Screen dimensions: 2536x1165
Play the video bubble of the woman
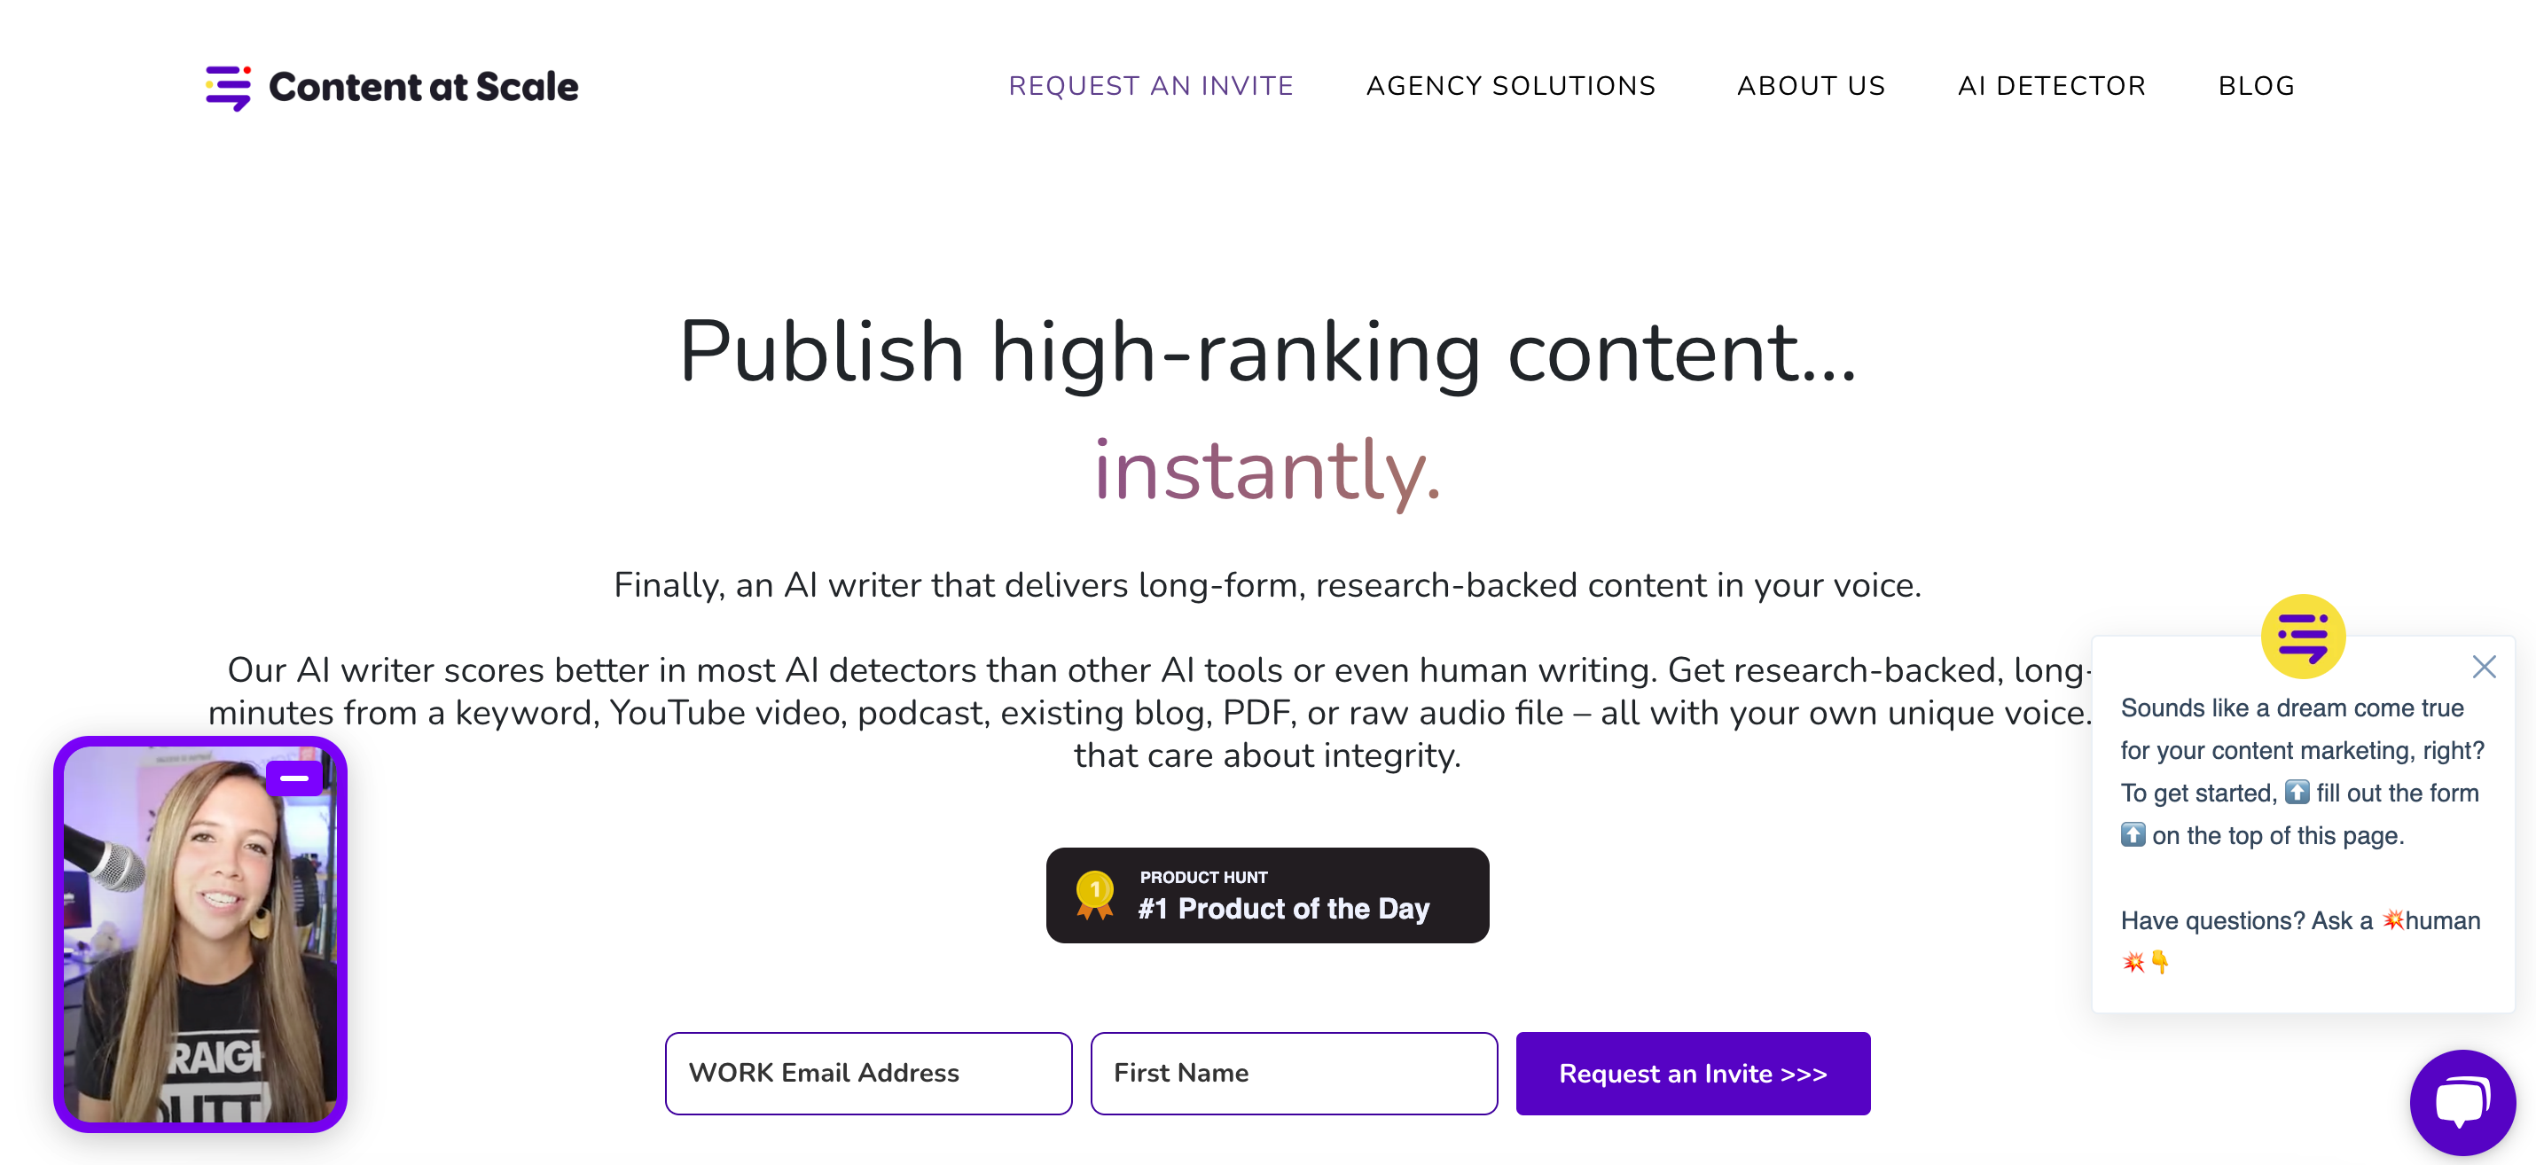point(200,934)
